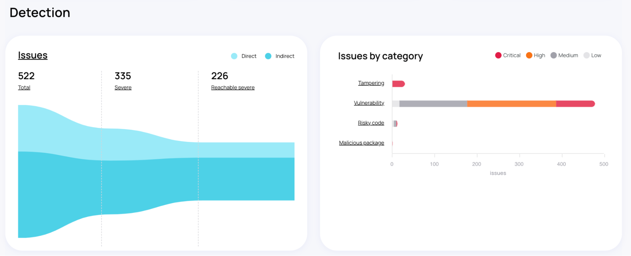Image resolution: width=631 pixels, height=256 pixels.
Task: Click the Vulnerability critical red bar segment
Action: coord(575,104)
